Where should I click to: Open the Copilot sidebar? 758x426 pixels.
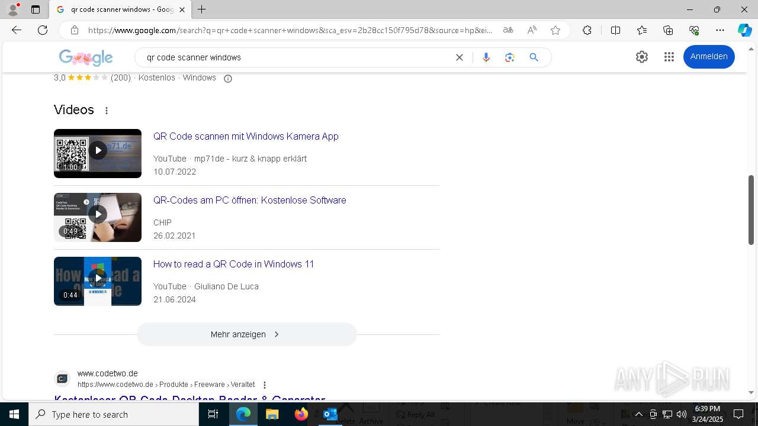(x=744, y=30)
